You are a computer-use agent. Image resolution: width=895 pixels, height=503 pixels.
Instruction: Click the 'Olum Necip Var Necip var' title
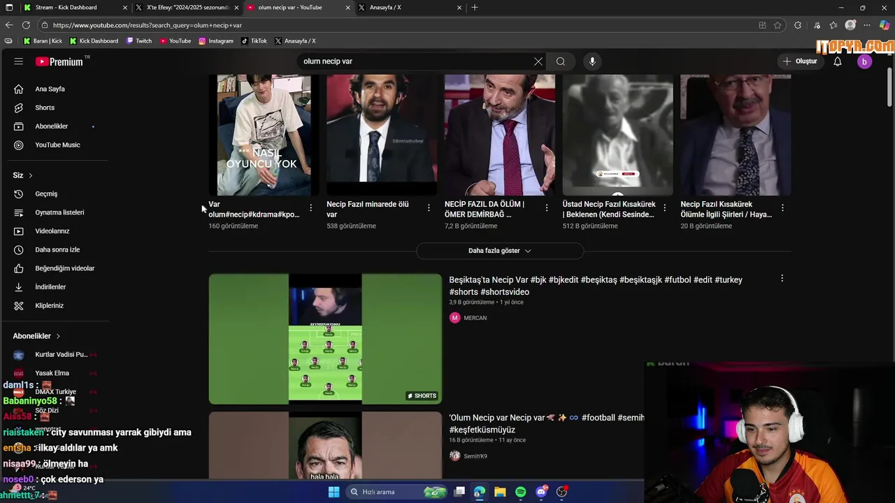coord(547,423)
